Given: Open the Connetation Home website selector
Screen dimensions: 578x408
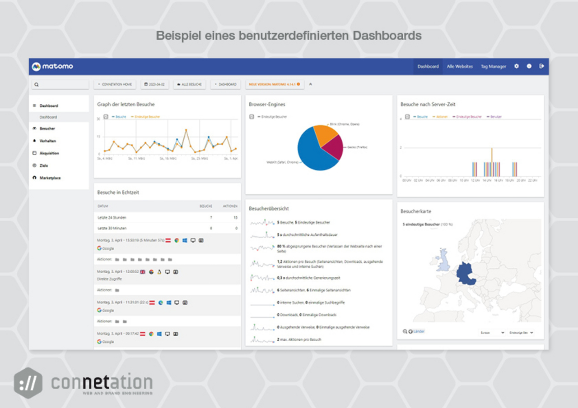Looking at the screenshot, I should [115, 84].
